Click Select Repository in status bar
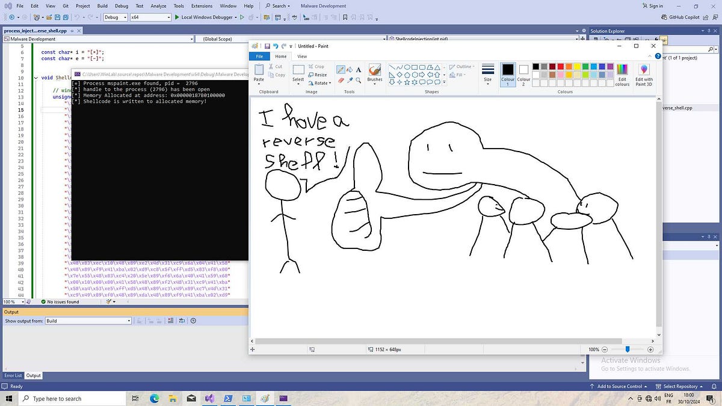The height and width of the screenshot is (406, 722). coord(680,386)
